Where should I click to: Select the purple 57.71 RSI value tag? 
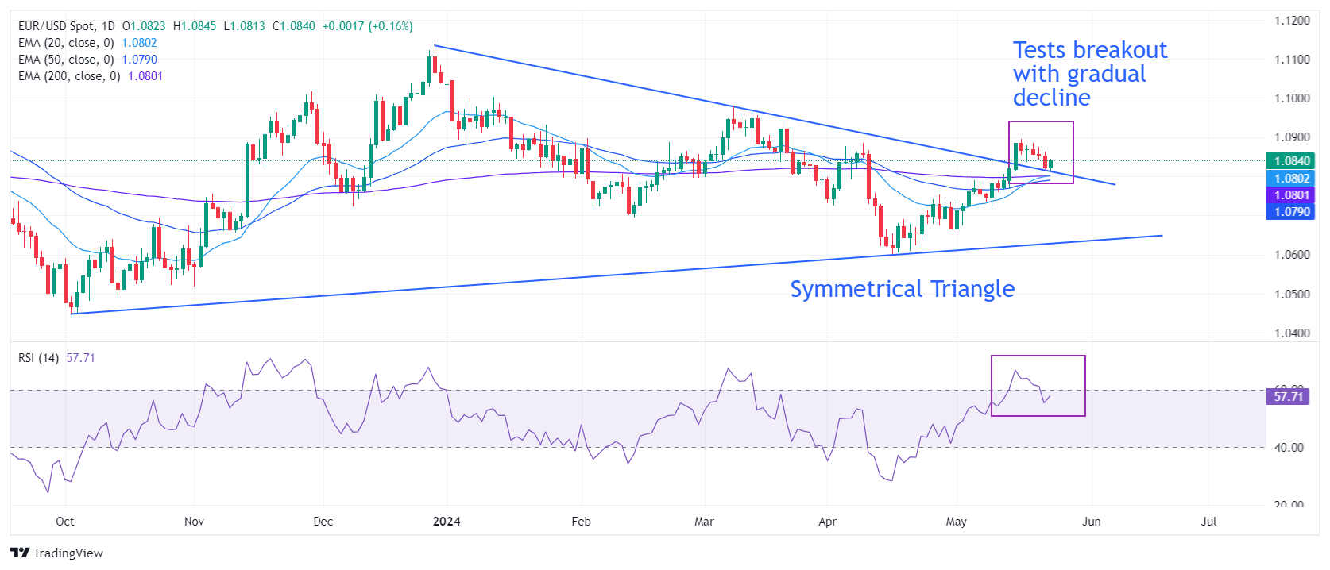[1288, 396]
